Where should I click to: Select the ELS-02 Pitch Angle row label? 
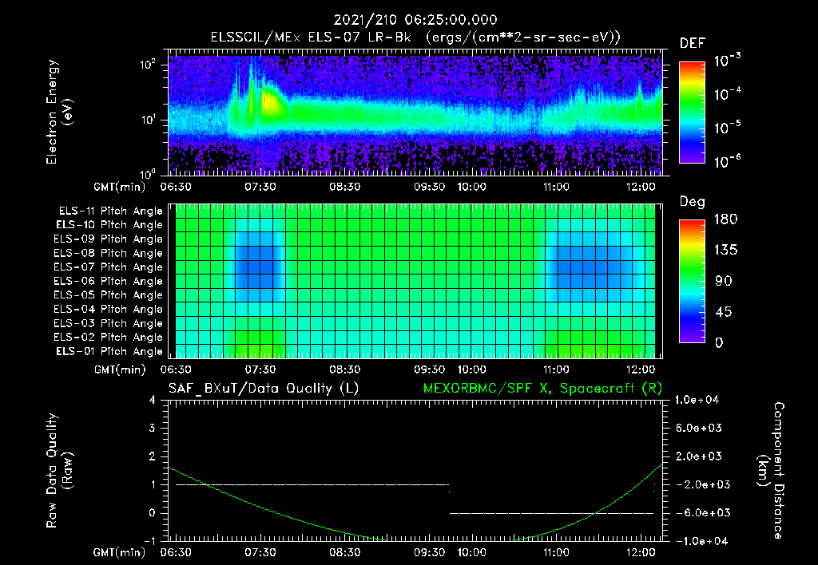[108, 338]
